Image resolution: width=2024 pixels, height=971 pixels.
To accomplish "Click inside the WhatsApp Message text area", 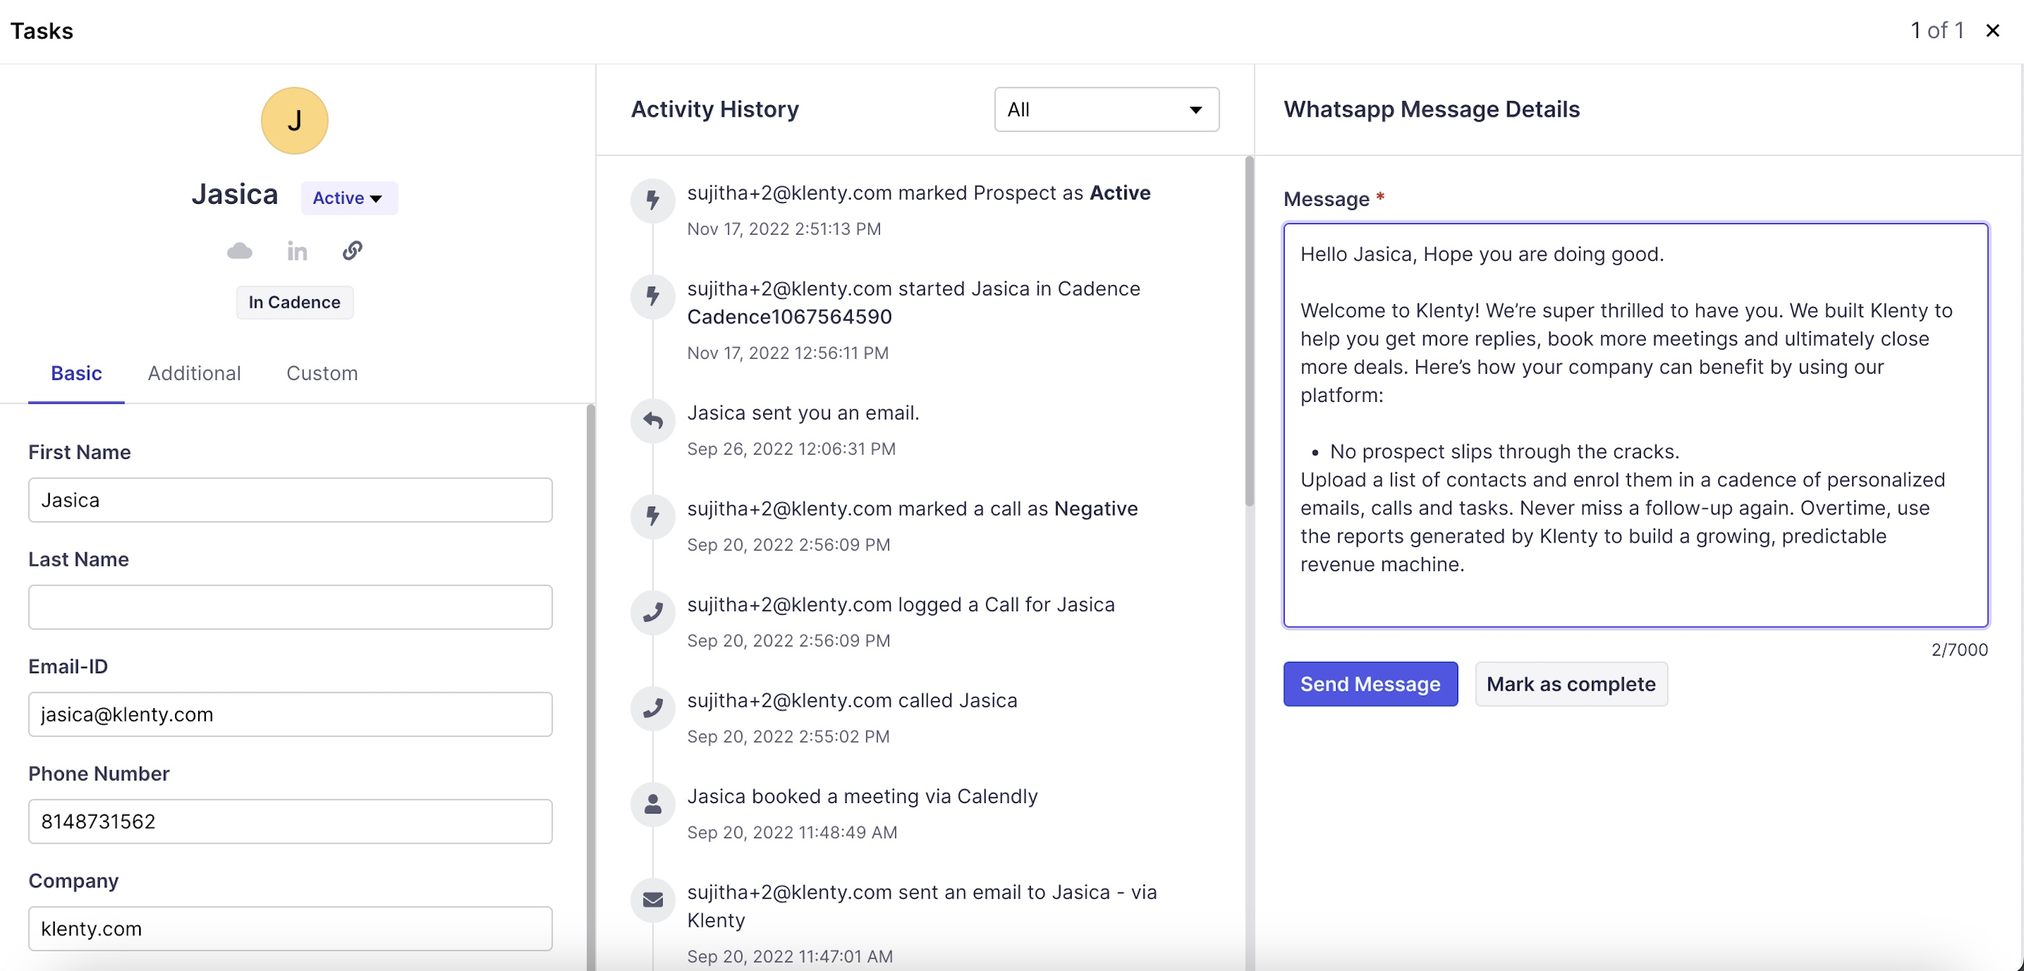I will point(1635,425).
